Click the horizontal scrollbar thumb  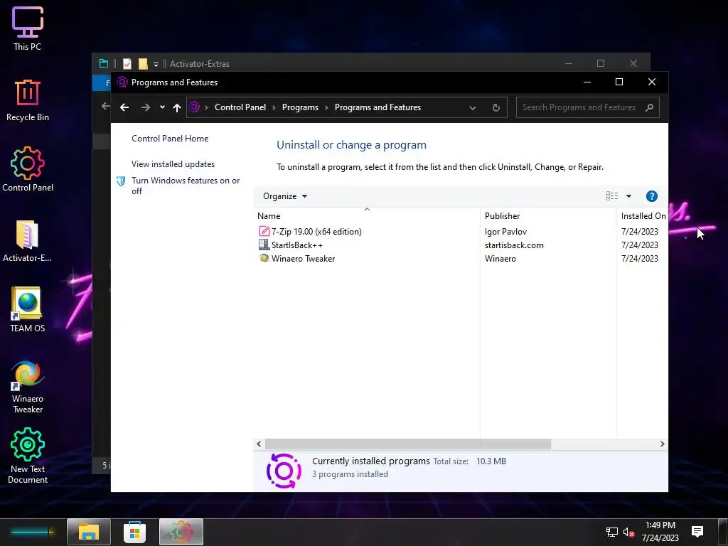click(407, 444)
